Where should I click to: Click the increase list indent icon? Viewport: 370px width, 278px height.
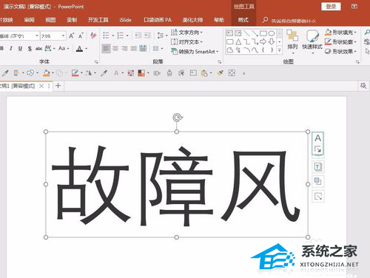point(147,35)
